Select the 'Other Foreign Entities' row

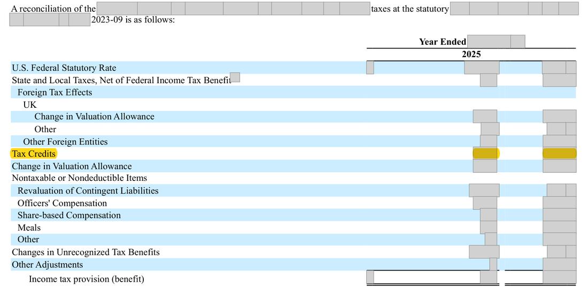tap(65, 141)
